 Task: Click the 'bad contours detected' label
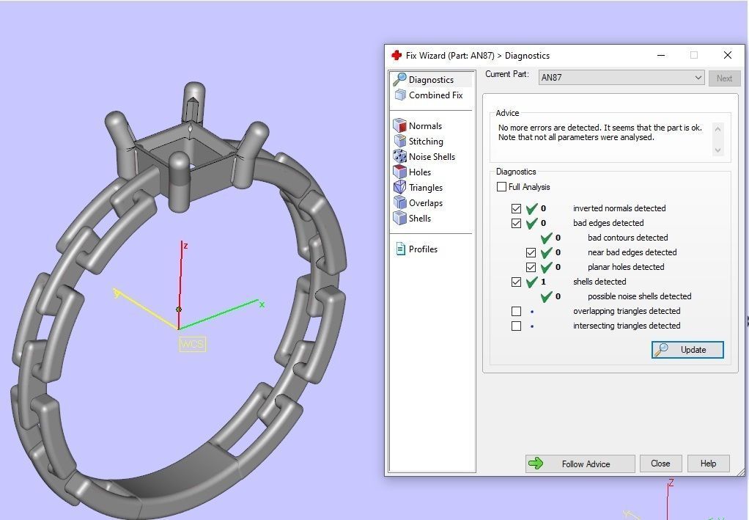coord(627,238)
